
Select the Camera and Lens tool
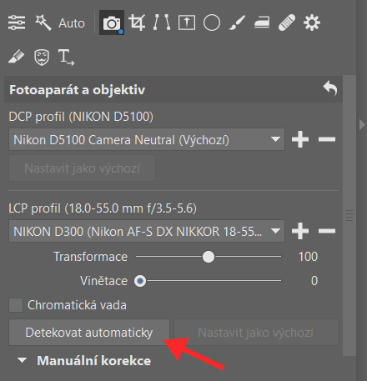(112, 23)
